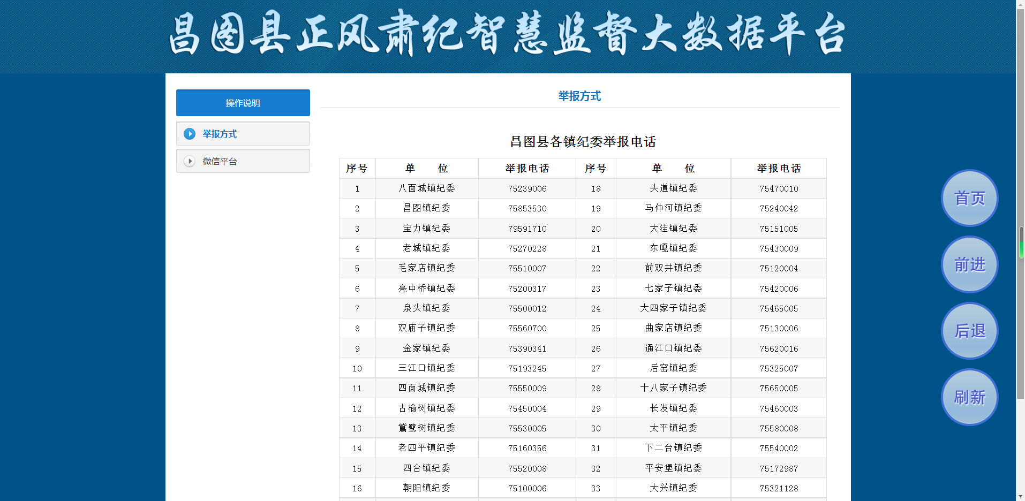The height and width of the screenshot is (501, 1025).
Task: Select the cell 七家子镇纪委
Action: point(674,289)
